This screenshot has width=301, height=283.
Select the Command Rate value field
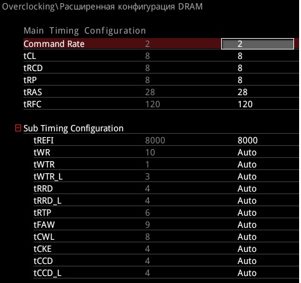click(257, 44)
